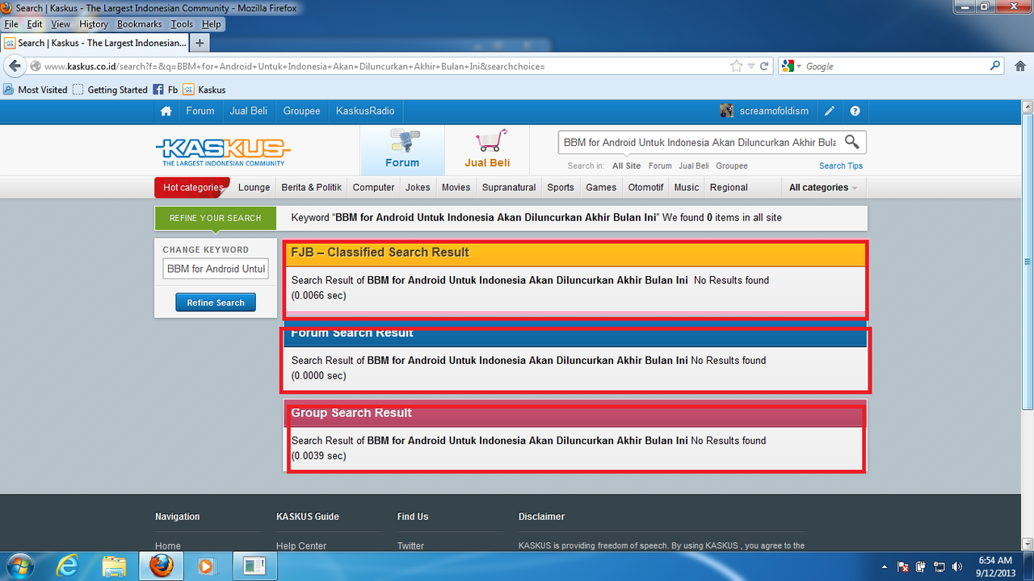The height and width of the screenshot is (581, 1034).
Task: Open Search Tips link
Action: 841,165
